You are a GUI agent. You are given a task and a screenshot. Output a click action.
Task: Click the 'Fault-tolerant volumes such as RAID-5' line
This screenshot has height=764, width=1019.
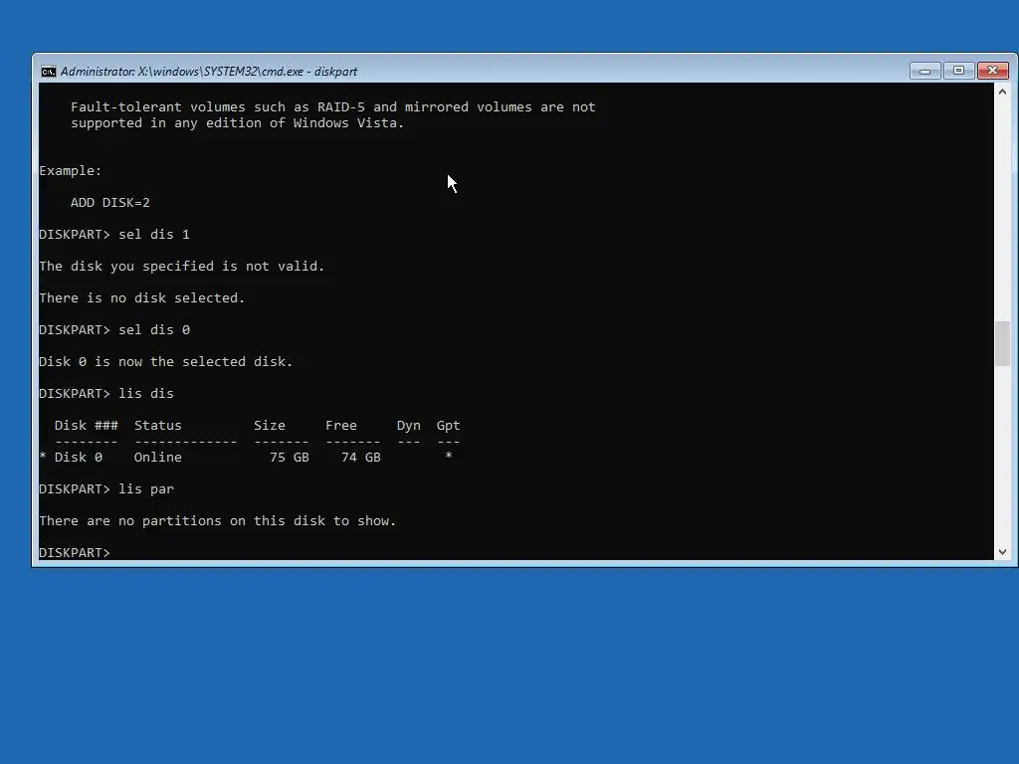[332, 107]
